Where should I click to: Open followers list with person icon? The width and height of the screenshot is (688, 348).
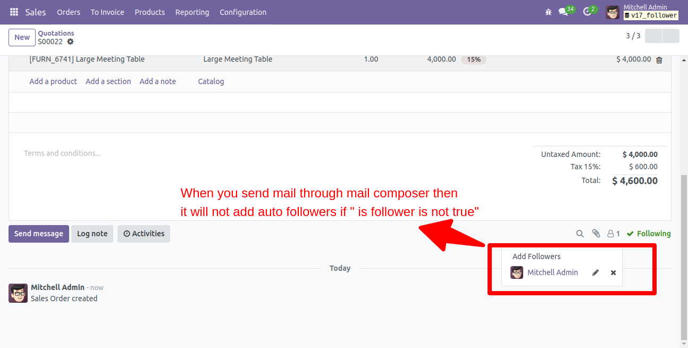(x=610, y=233)
